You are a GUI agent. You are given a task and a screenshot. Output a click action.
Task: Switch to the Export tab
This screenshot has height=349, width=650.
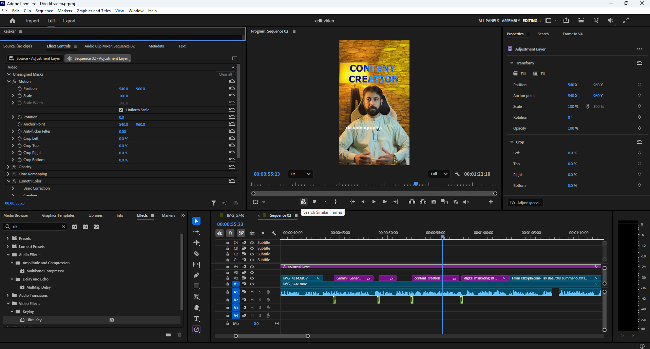coord(69,21)
